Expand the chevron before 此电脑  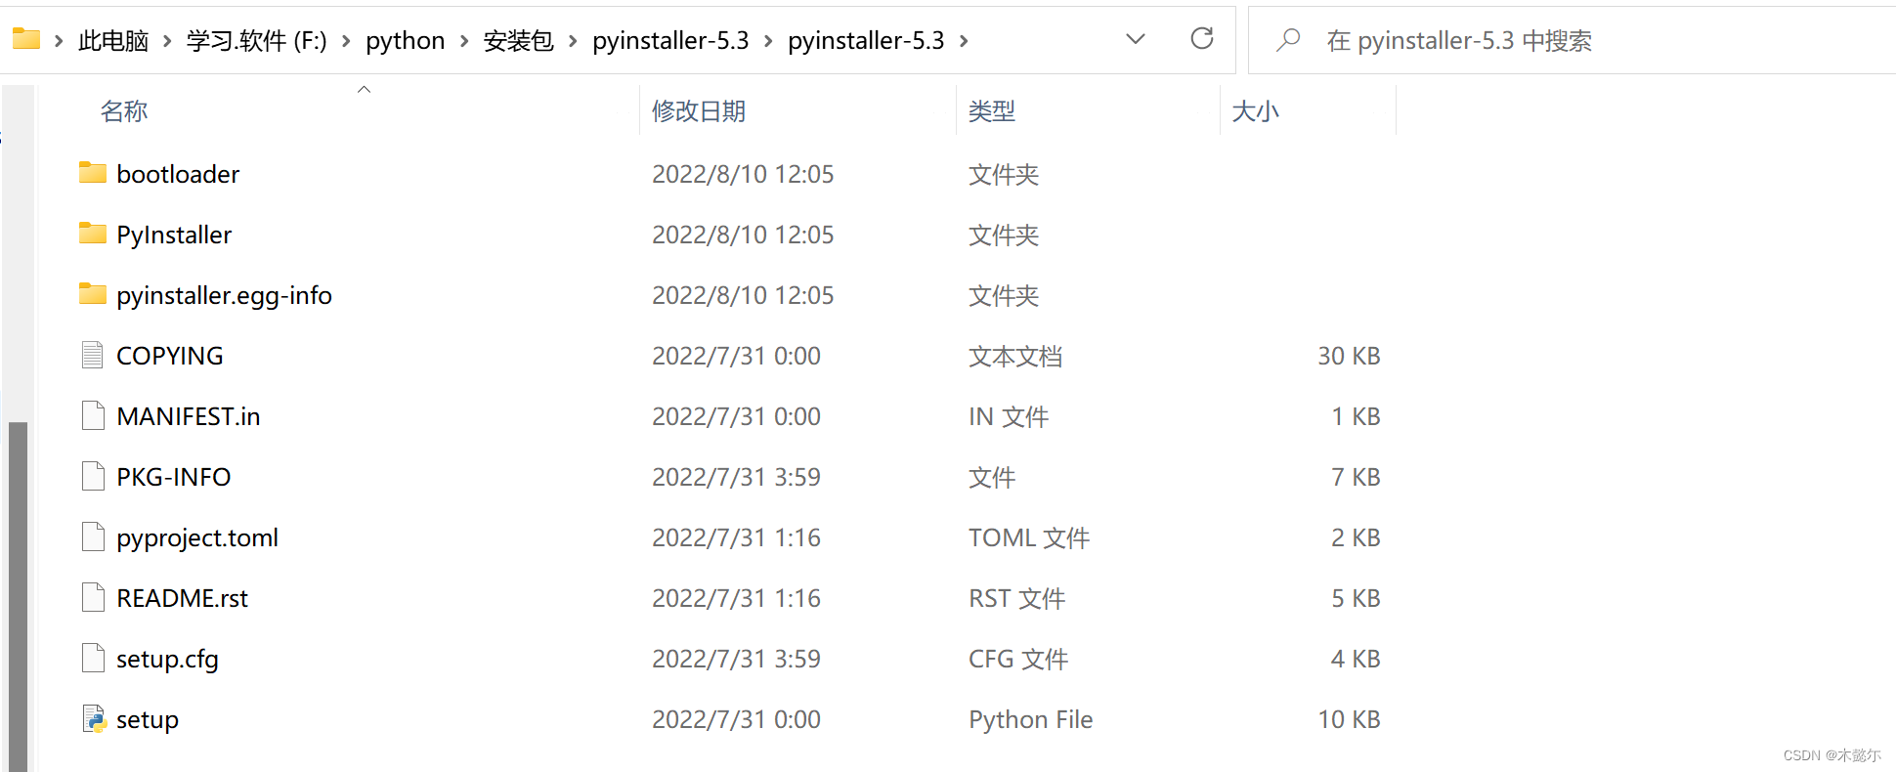click(x=59, y=40)
